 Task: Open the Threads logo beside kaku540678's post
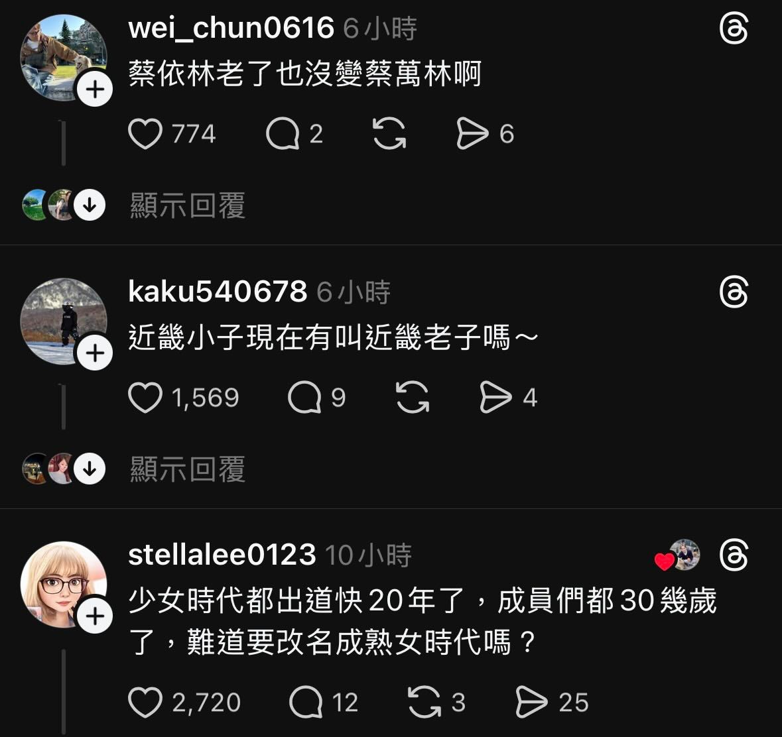point(734,292)
